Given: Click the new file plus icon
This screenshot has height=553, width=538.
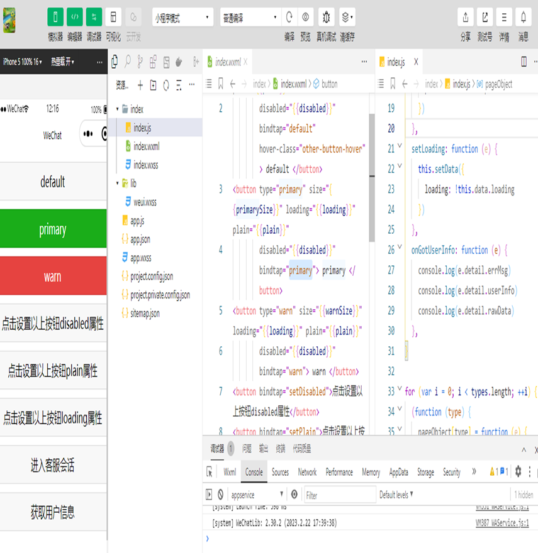Looking at the screenshot, I should [x=140, y=85].
